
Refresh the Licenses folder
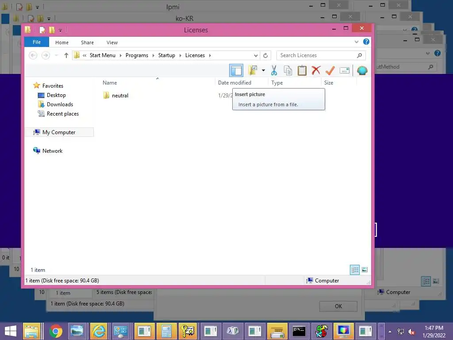point(265,55)
